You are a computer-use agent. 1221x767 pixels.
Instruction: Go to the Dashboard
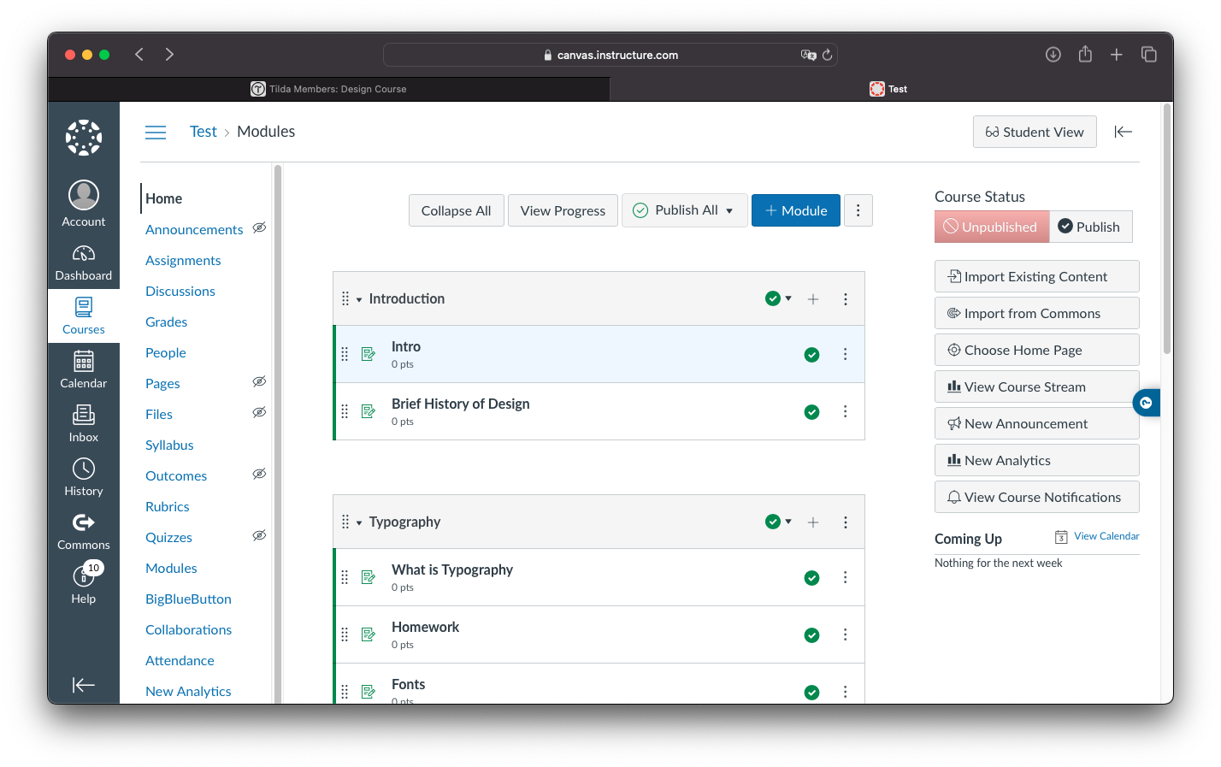[84, 263]
